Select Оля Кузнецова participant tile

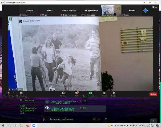point(91,11)
